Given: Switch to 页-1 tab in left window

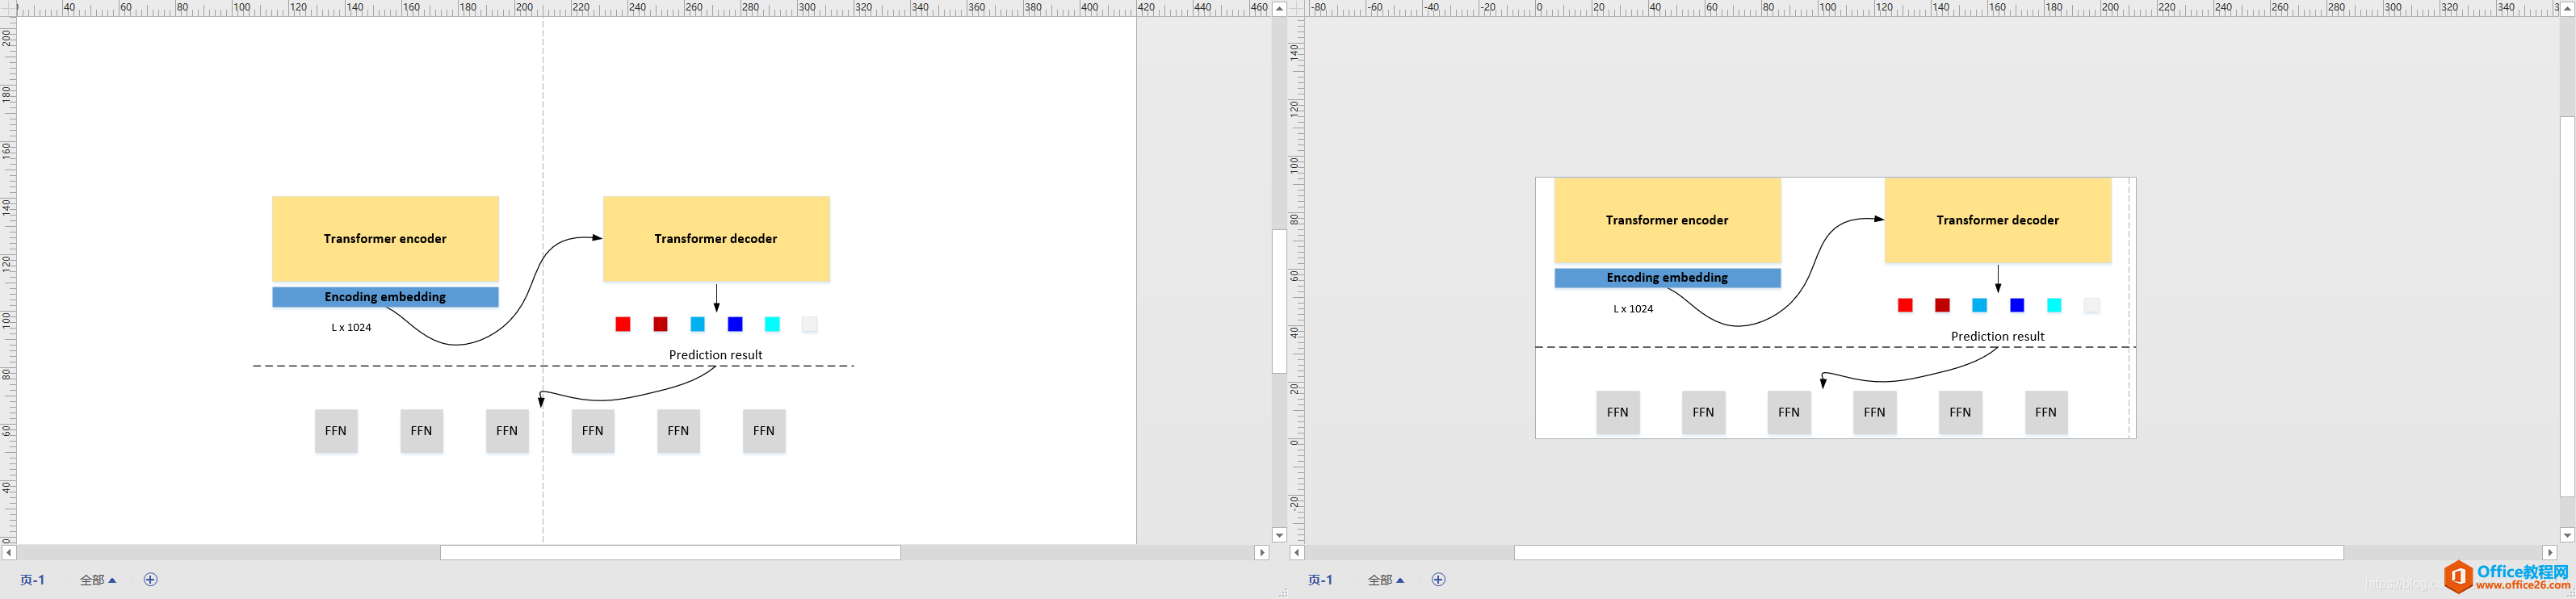Looking at the screenshot, I should [x=32, y=580].
